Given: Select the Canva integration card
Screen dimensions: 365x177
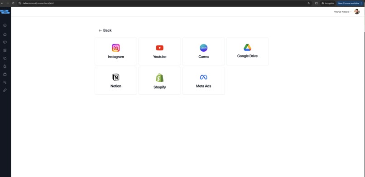Looking at the screenshot, I should [x=203, y=52].
